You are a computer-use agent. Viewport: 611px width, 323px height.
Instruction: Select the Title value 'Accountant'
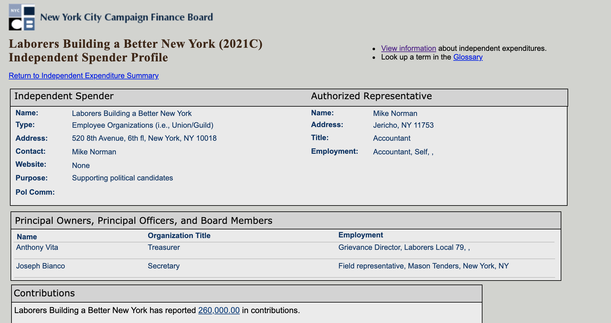pyautogui.click(x=392, y=138)
